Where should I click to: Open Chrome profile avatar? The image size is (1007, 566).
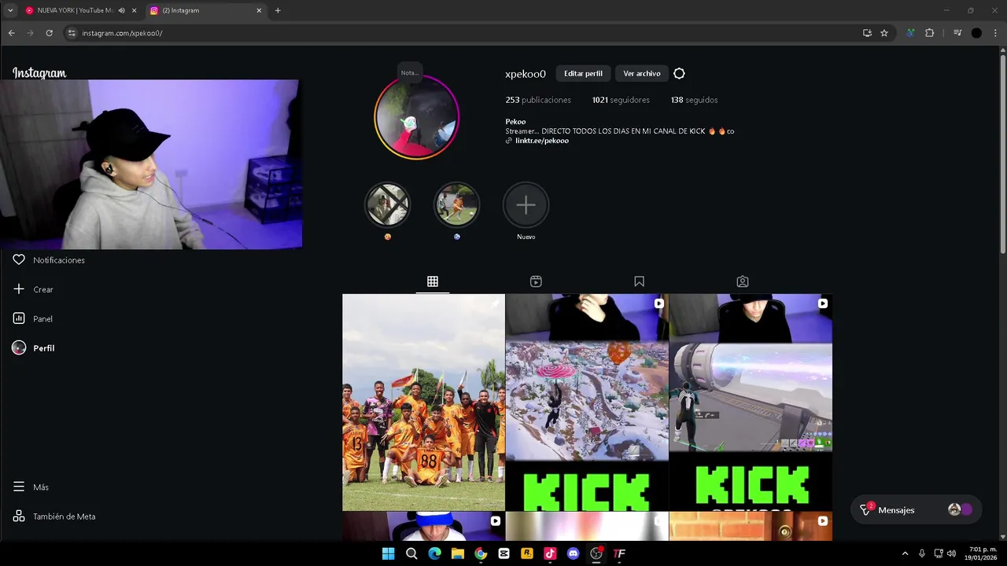(976, 33)
